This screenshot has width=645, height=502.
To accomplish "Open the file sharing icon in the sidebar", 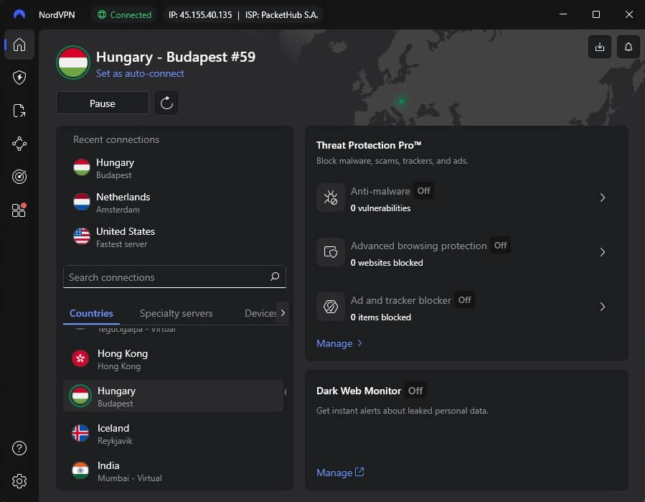I will [19, 110].
